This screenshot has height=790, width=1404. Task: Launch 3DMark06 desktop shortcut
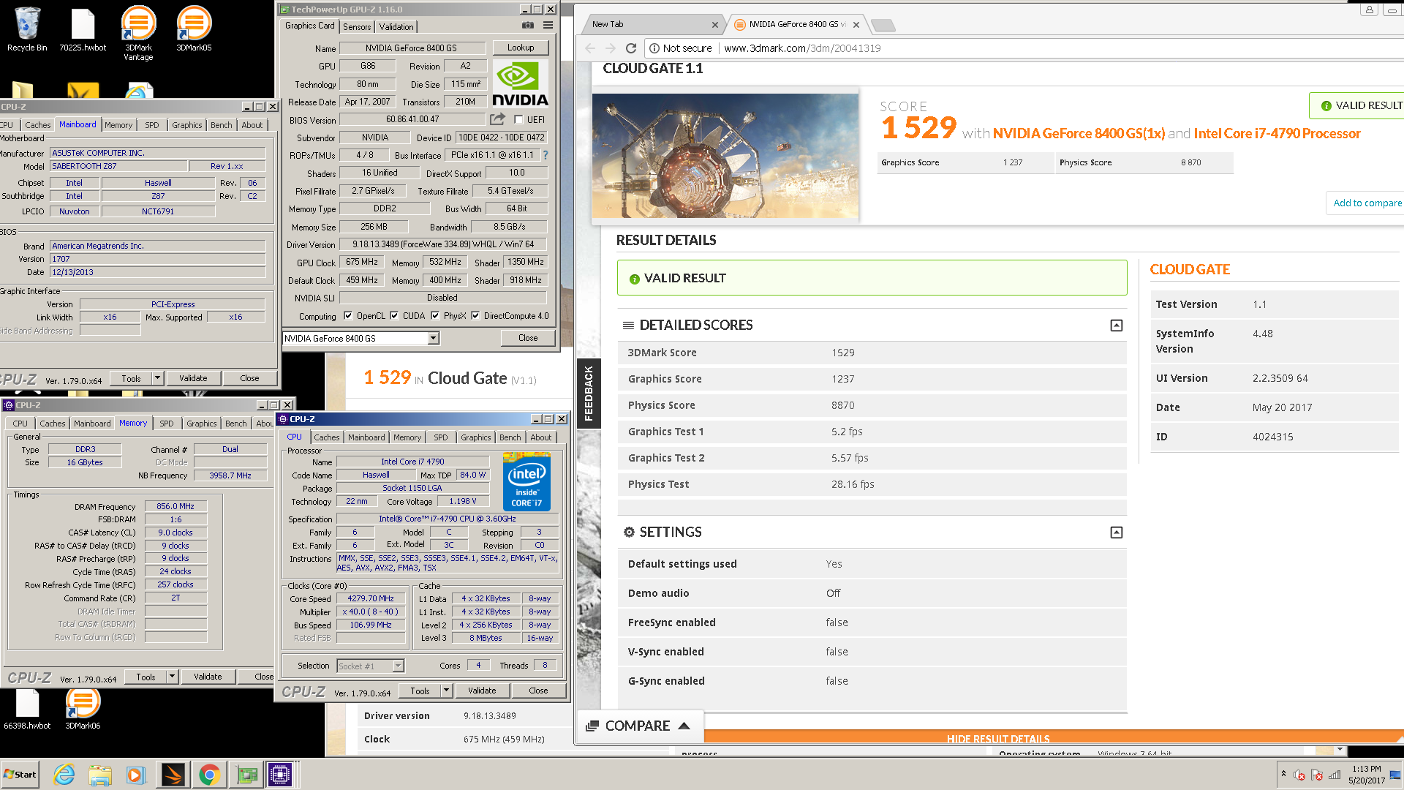(x=83, y=708)
